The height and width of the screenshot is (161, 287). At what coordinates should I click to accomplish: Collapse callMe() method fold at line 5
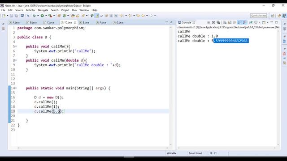click(16, 47)
